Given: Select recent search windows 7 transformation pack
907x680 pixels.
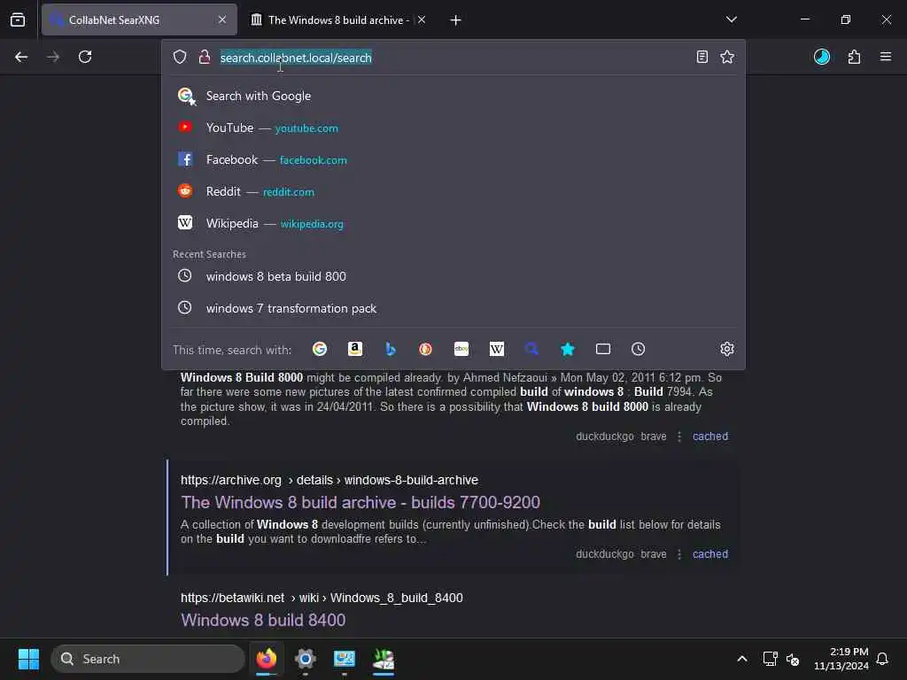Looking at the screenshot, I should coord(453,308).
